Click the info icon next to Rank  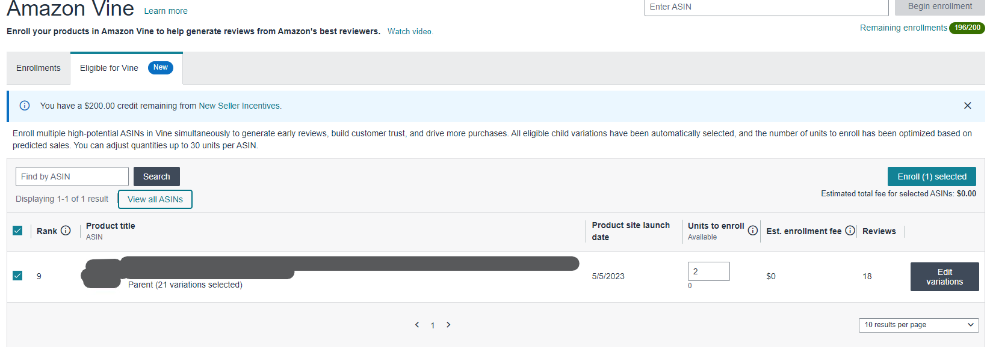tap(66, 231)
